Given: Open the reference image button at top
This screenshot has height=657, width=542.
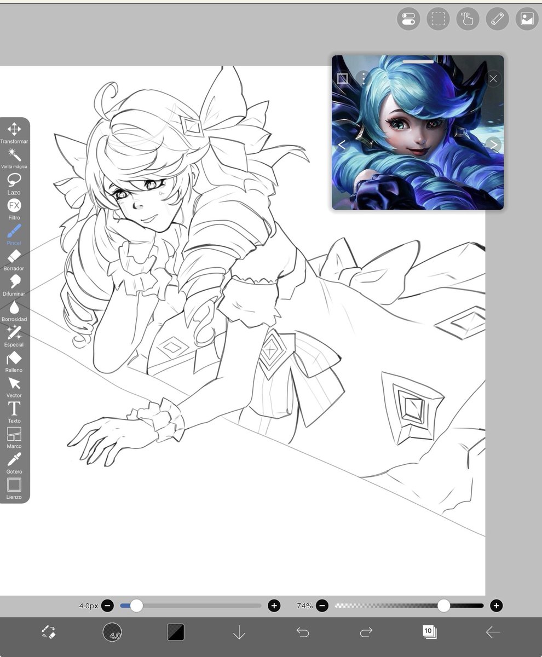Looking at the screenshot, I should tap(527, 19).
